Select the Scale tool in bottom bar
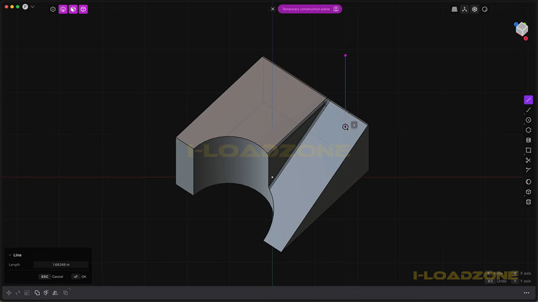538x302 pixels. (x=27, y=293)
